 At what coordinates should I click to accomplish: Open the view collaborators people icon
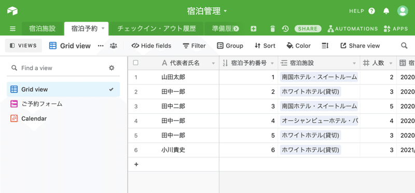113,46
